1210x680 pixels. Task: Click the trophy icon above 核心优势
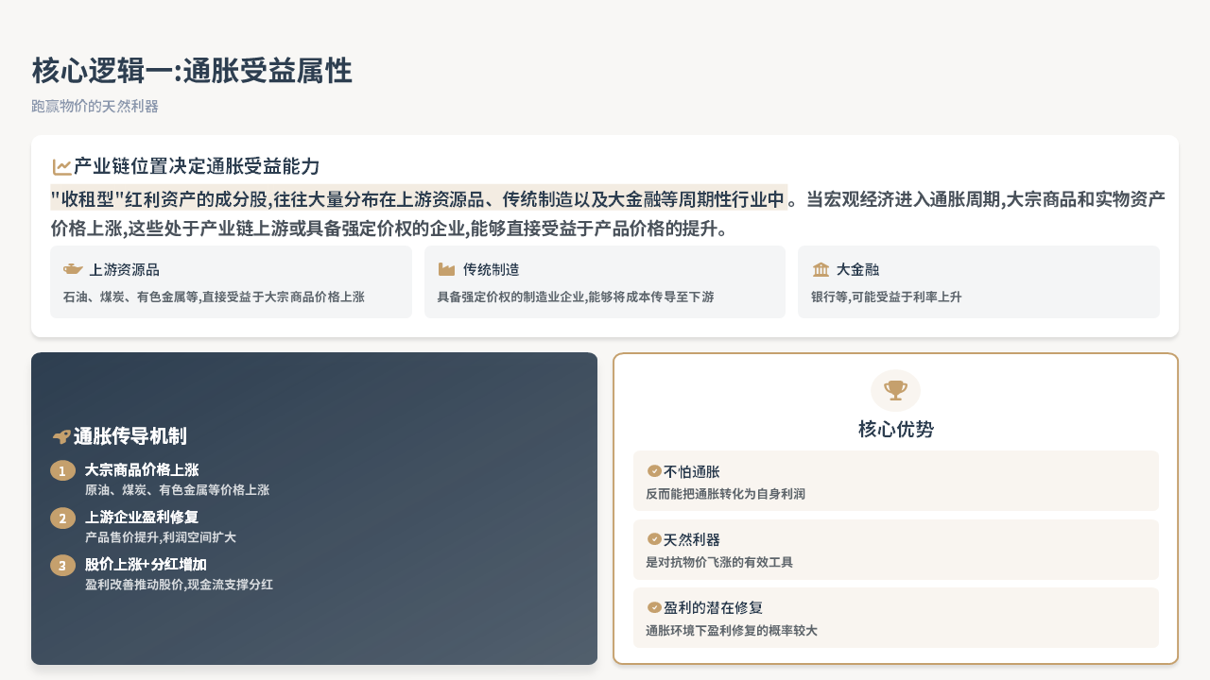[895, 389]
